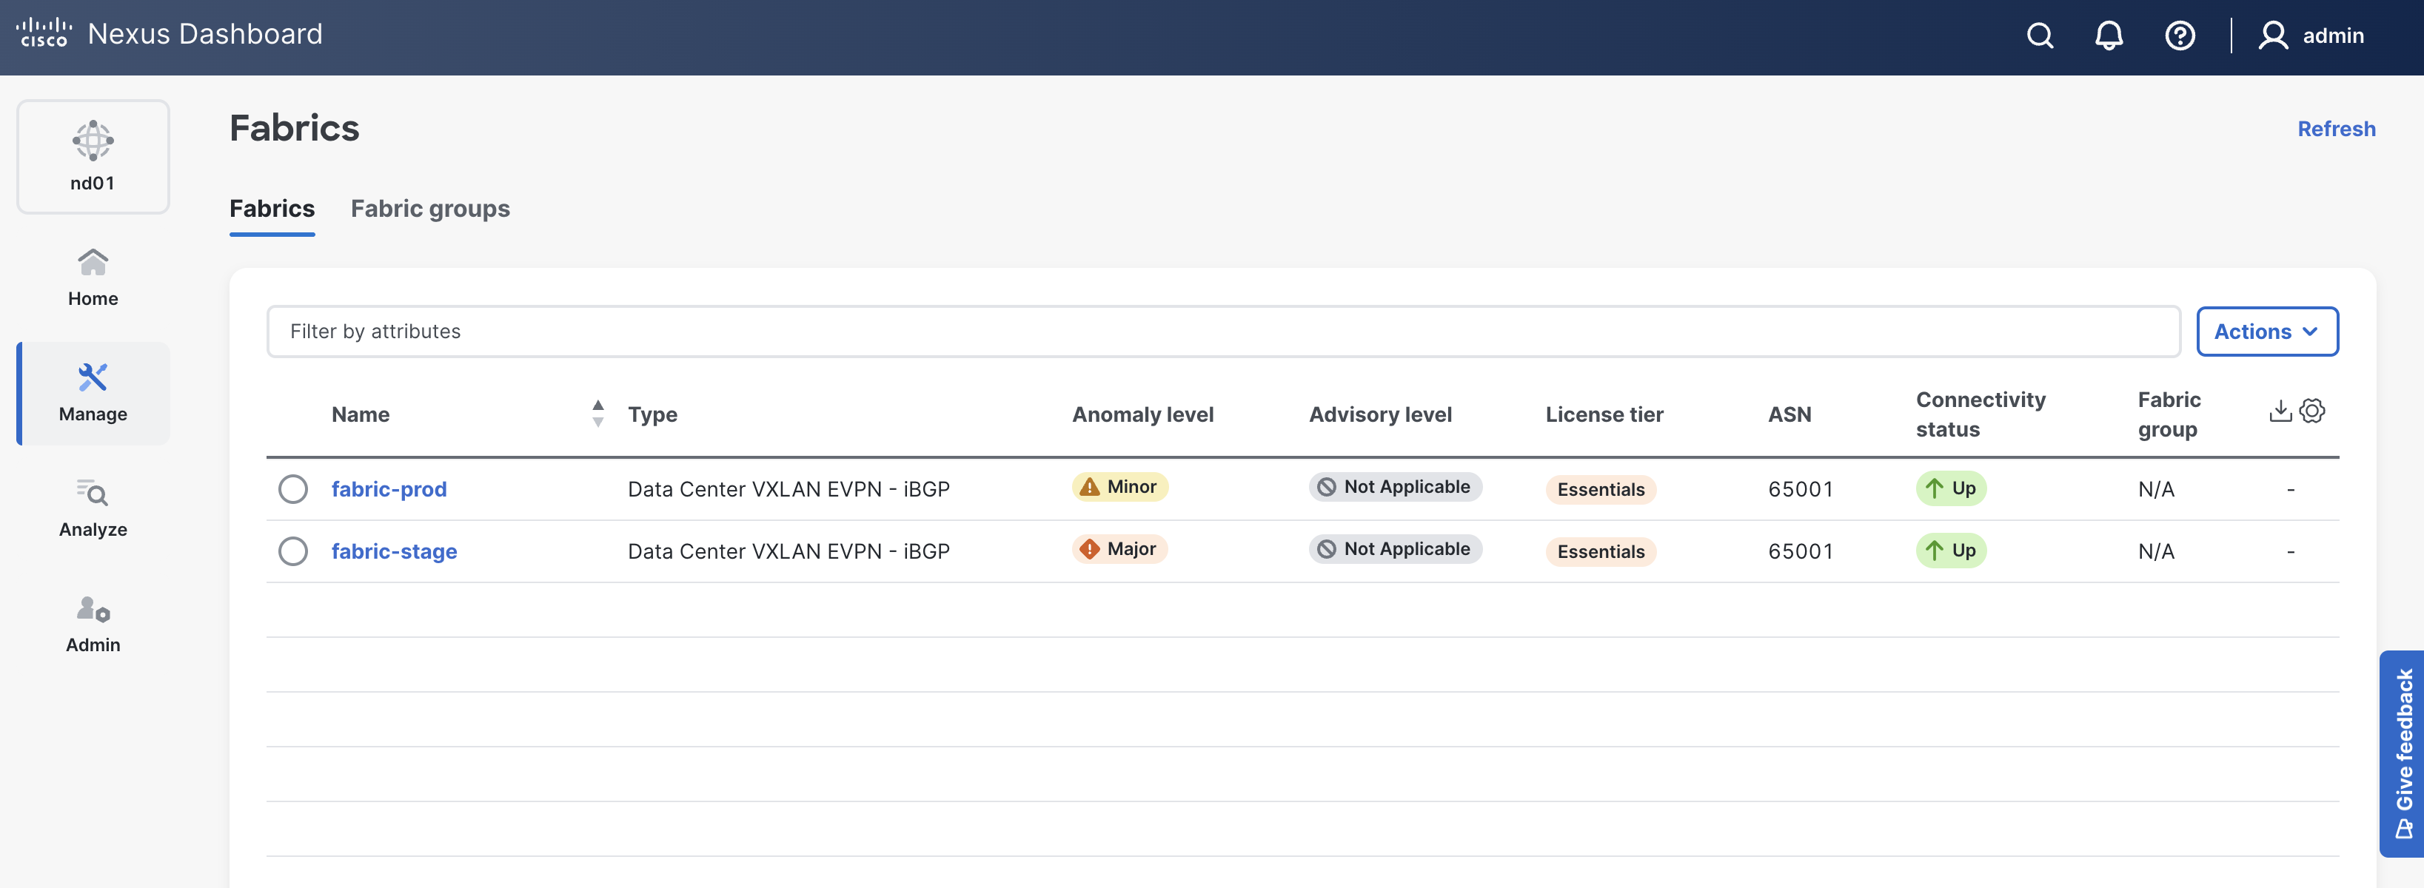Open table column settings gear
This screenshot has width=2424, height=888.
point(2312,411)
